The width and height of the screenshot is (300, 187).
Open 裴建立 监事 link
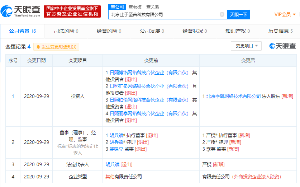(116, 149)
